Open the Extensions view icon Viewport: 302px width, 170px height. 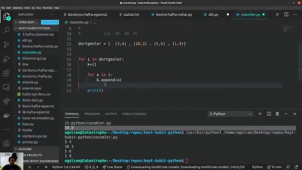click(x=7, y=73)
